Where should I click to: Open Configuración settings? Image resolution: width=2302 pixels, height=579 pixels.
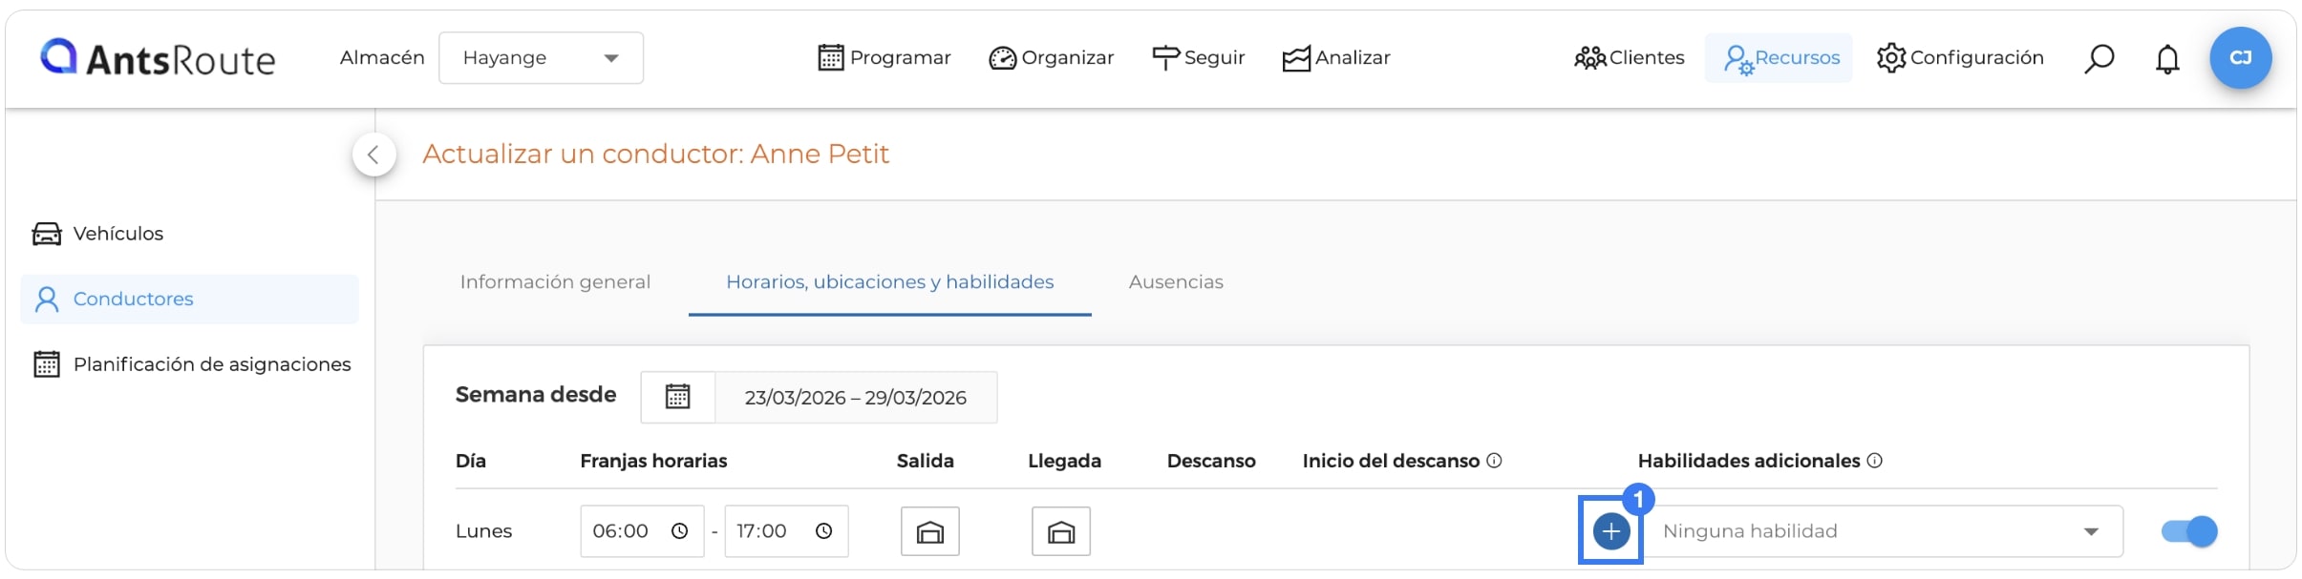click(x=1960, y=58)
